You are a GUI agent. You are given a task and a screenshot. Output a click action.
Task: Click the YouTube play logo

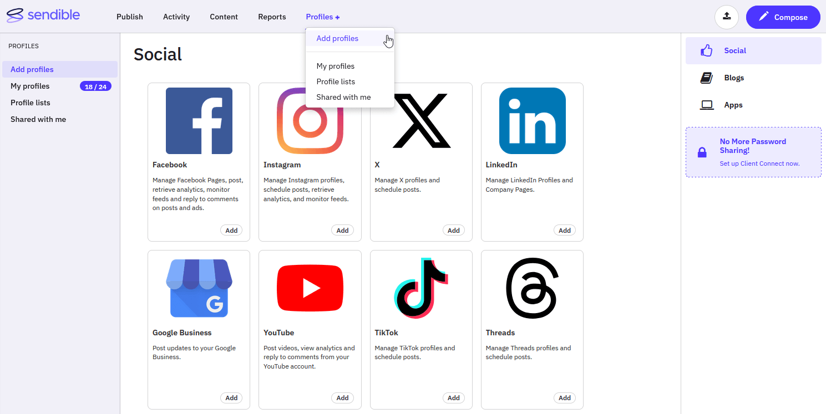(310, 288)
